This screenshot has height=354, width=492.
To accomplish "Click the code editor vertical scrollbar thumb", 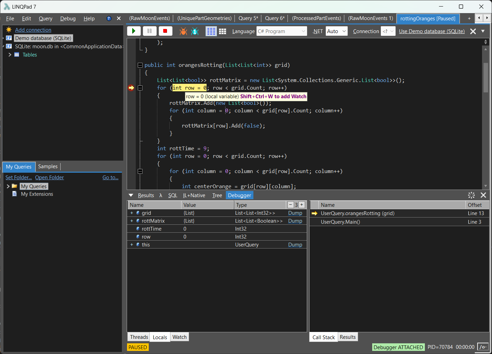I will [485, 78].
